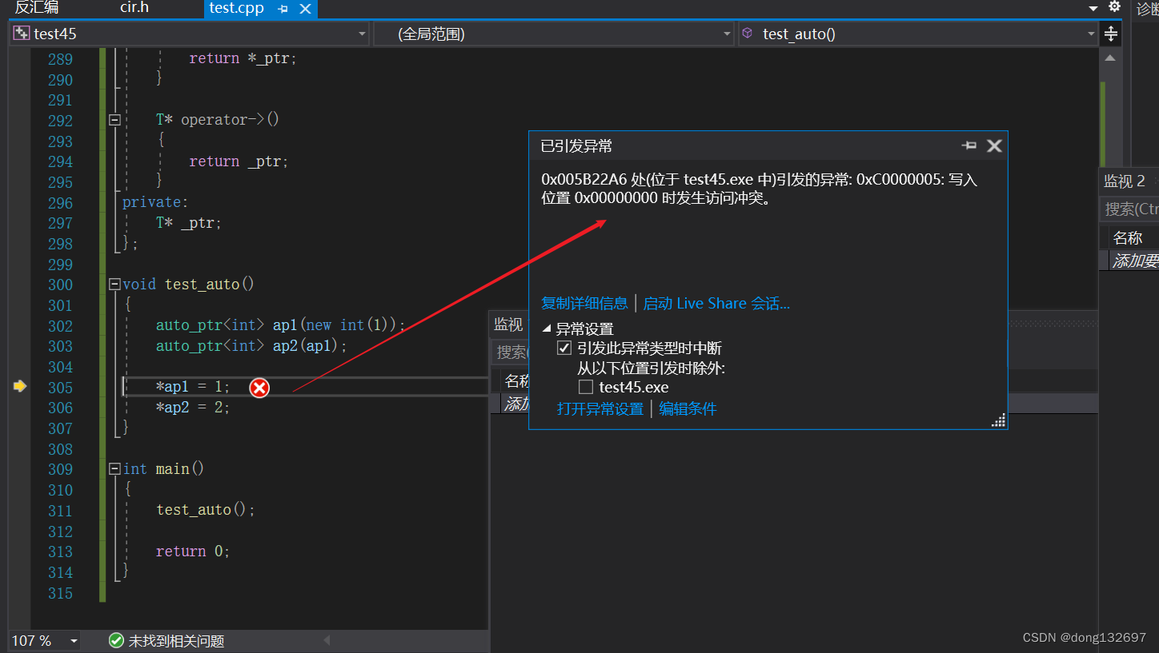Click the line auto_ptr<int> ap1(new int(1));

pyautogui.click(x=281, y=325)
